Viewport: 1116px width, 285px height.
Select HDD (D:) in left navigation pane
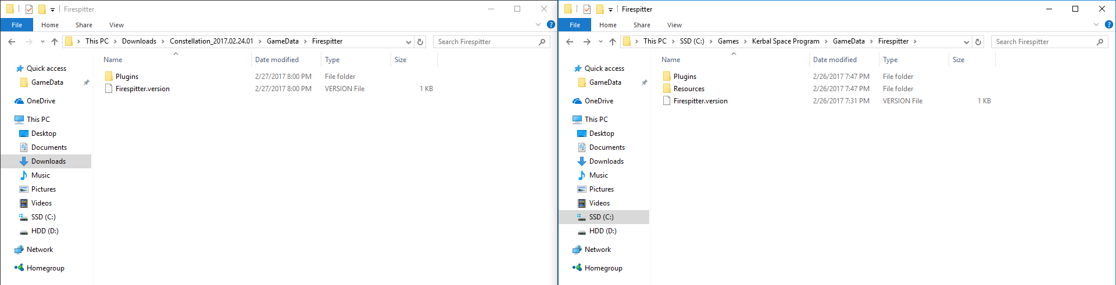tap(45, 231)
